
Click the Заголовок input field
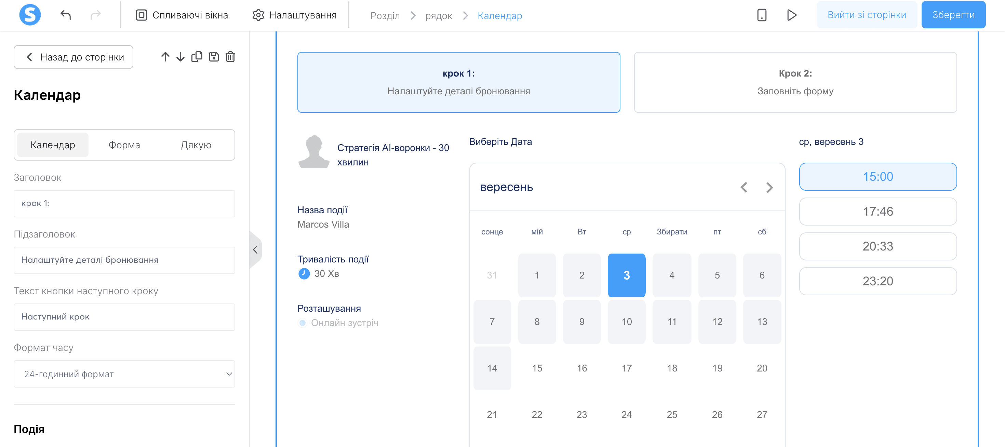click(124, 204)
